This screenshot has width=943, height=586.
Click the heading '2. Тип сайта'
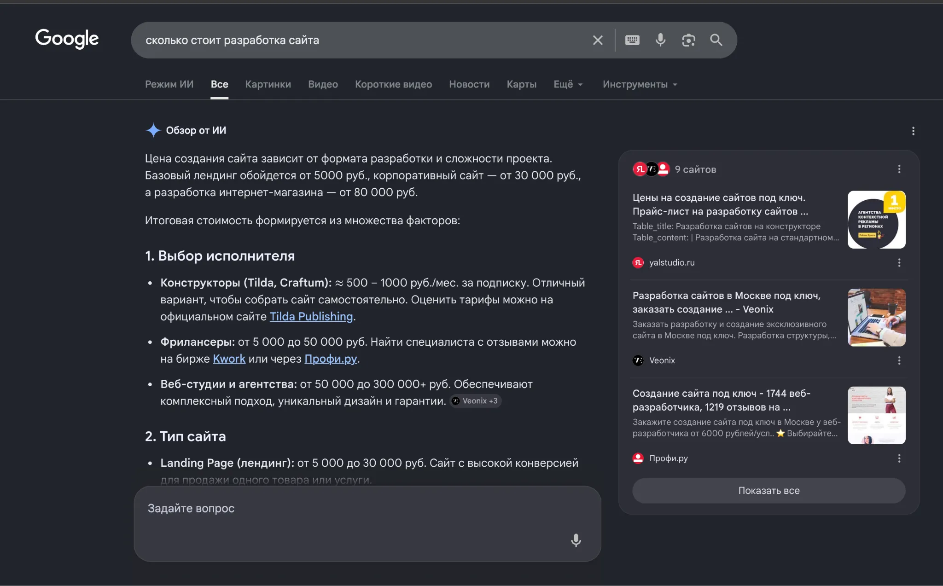coord(185,436)
